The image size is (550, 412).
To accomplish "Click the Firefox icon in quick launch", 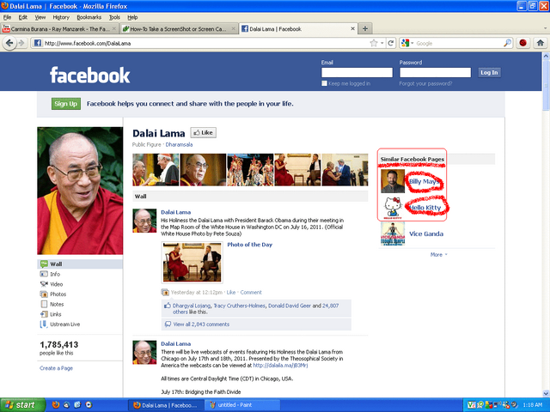I will [55, 405].
